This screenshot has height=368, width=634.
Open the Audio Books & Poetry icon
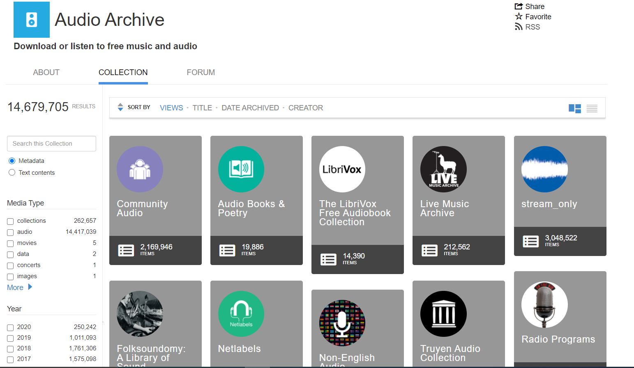pyautogui.click(x=241, y=169)
